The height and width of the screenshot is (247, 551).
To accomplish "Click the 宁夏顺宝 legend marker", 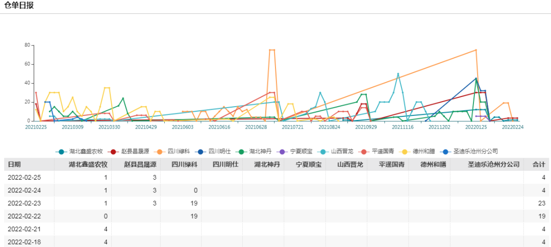I will click(x=285, y=152).
